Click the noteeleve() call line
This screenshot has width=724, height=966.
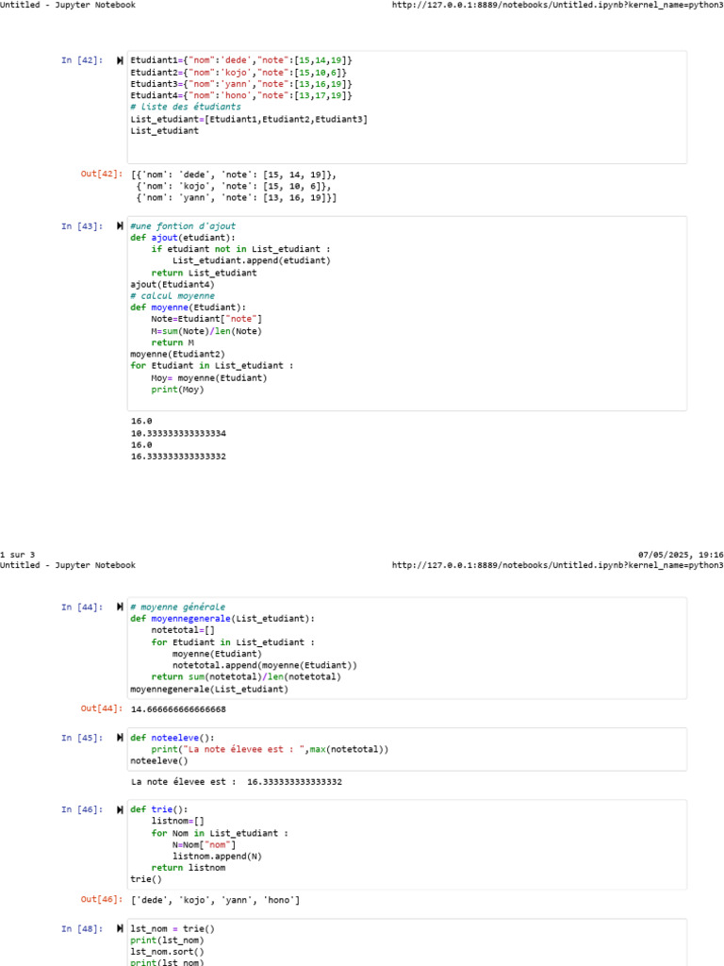pyautogui.click(x=158, y=761)
